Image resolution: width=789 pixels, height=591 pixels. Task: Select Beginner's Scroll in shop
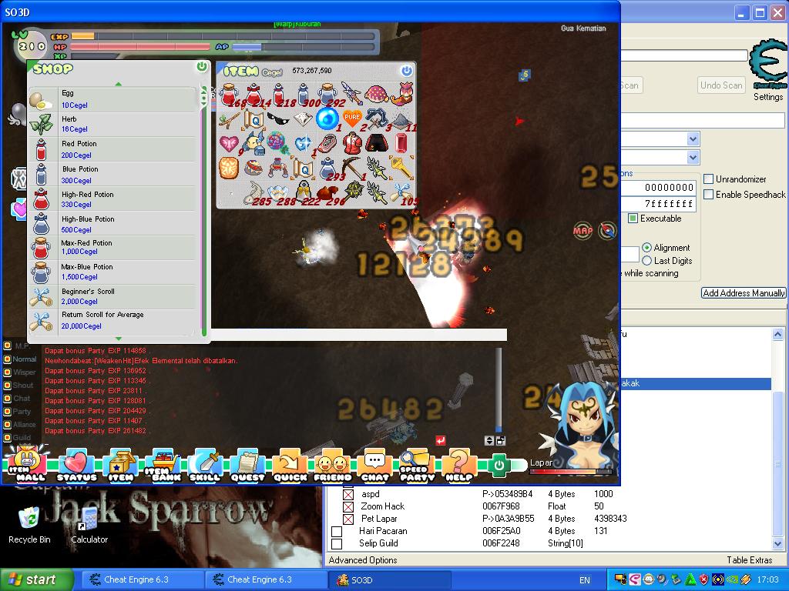pyautogui.click(x=112, y=296)
